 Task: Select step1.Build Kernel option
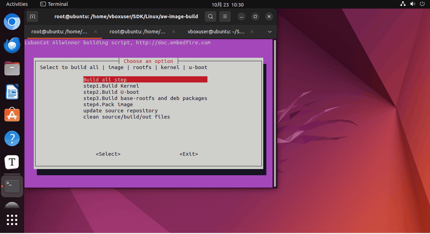click(111, 86)
